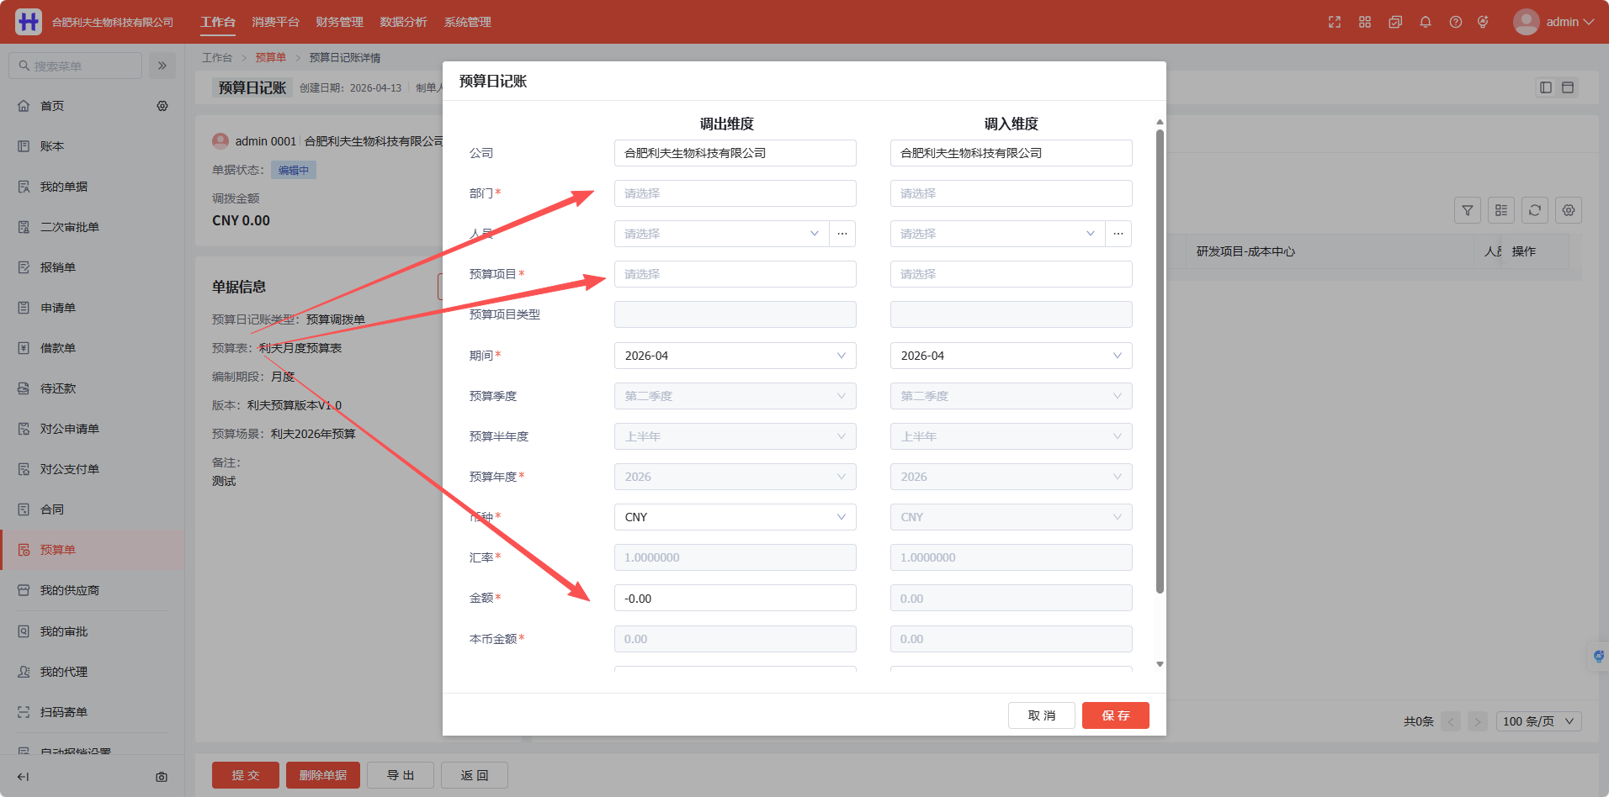Click the 保存 button in dialog
This screenshot has height=797, width=1609.
[1116, 715]
